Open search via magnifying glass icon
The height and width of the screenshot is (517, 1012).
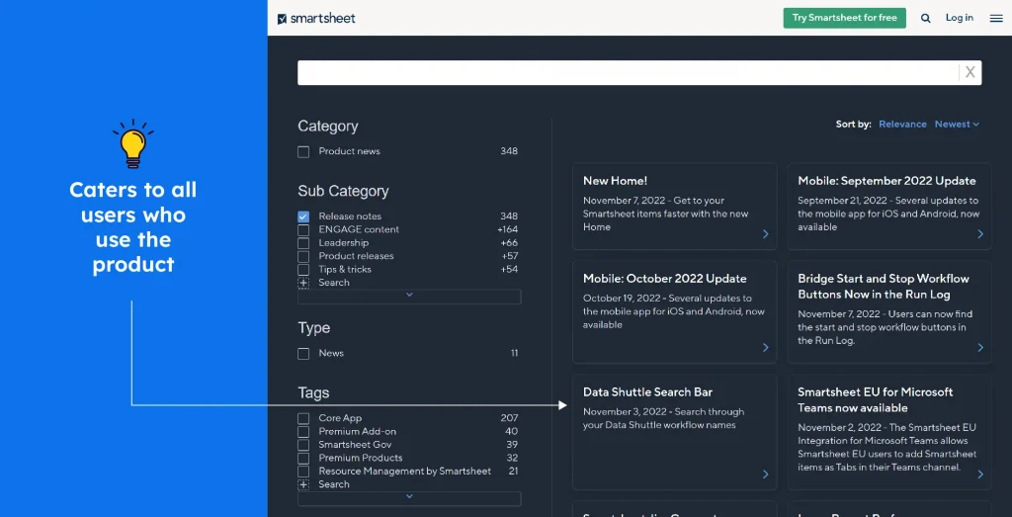(x=926, y=18)
